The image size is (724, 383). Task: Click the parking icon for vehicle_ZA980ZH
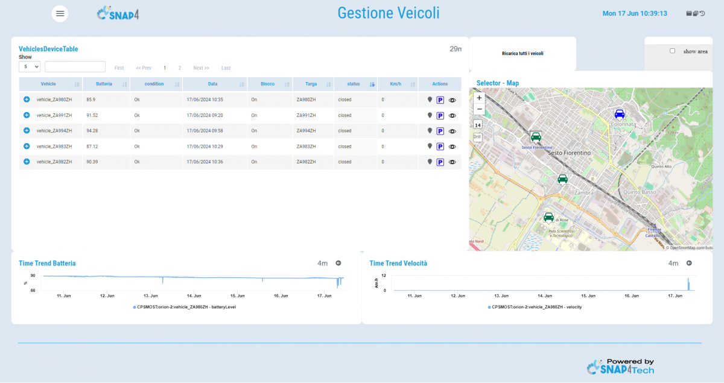[440, 100]
